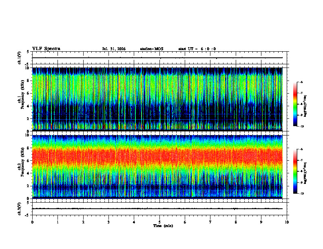Select the 'VLF Spectra' title text
The height and width of the screenshot is (249, 323).
point(46,49)
